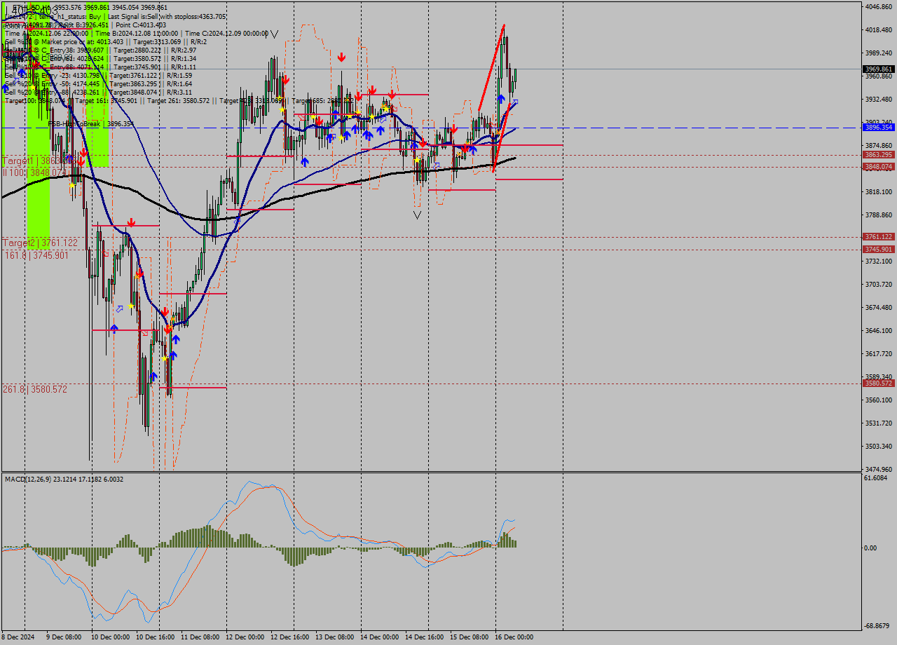
Task: Click the Target1 | 3863.295 label
Action: 39,161
